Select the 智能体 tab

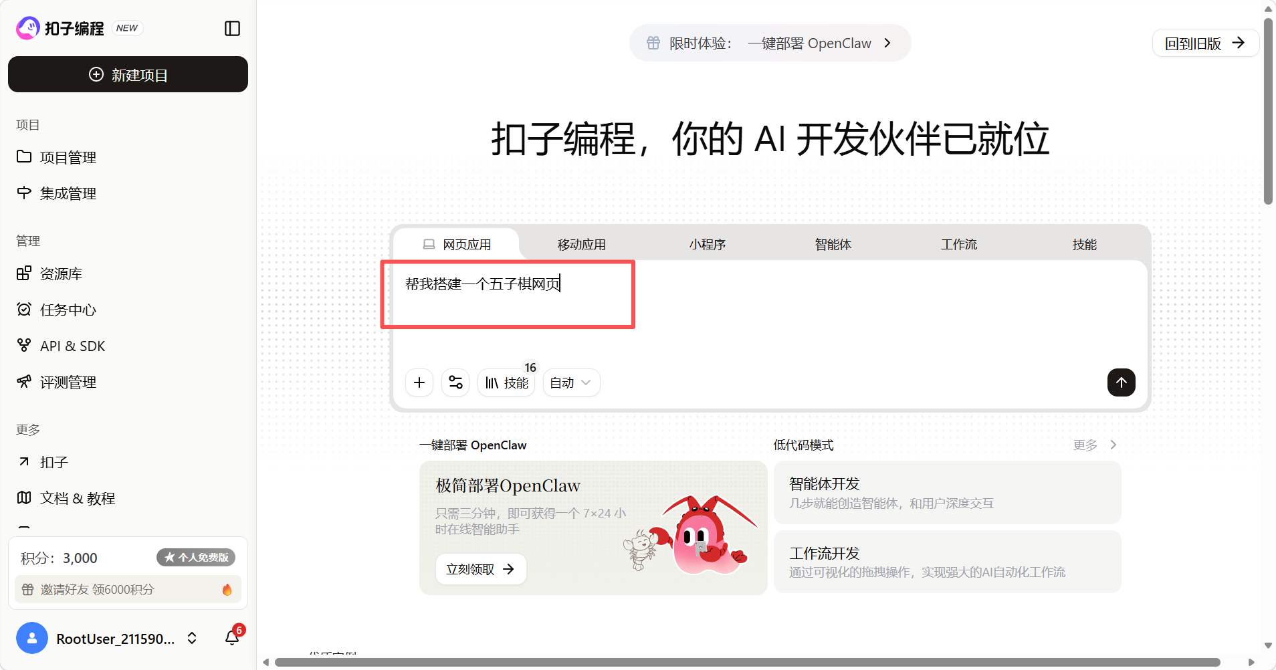833,244
